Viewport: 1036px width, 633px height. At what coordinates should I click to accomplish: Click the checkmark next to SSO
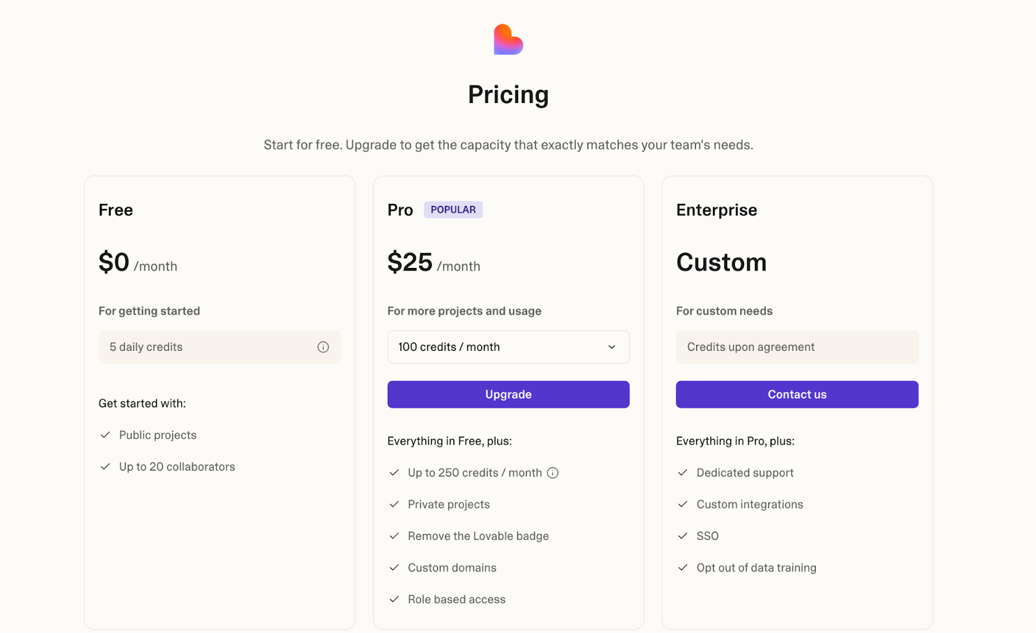tap(682, 536)
